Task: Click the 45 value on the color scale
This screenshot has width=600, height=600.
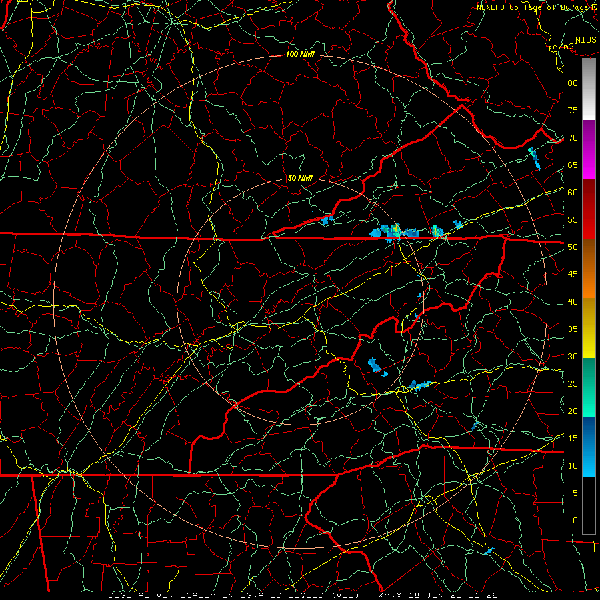Action: point(573,275)
